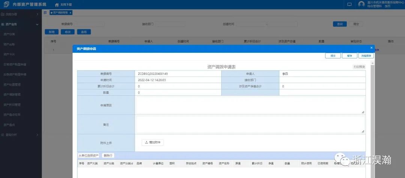Click the dialog's vertical scrollbar
This screenshot has width=405, height=178.
click(x=372, y=112)
